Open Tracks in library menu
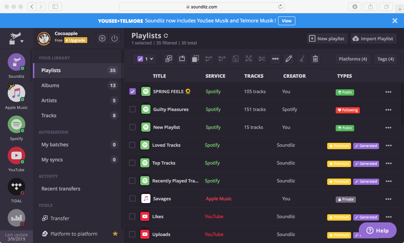Image resolution: width=404 pixels, height=243 pixels. 79,116
